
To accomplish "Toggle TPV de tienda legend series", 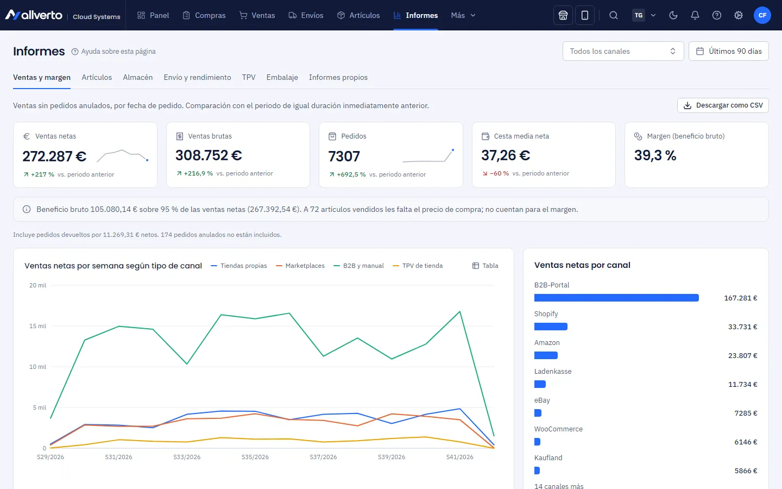I will pos(418,266).
